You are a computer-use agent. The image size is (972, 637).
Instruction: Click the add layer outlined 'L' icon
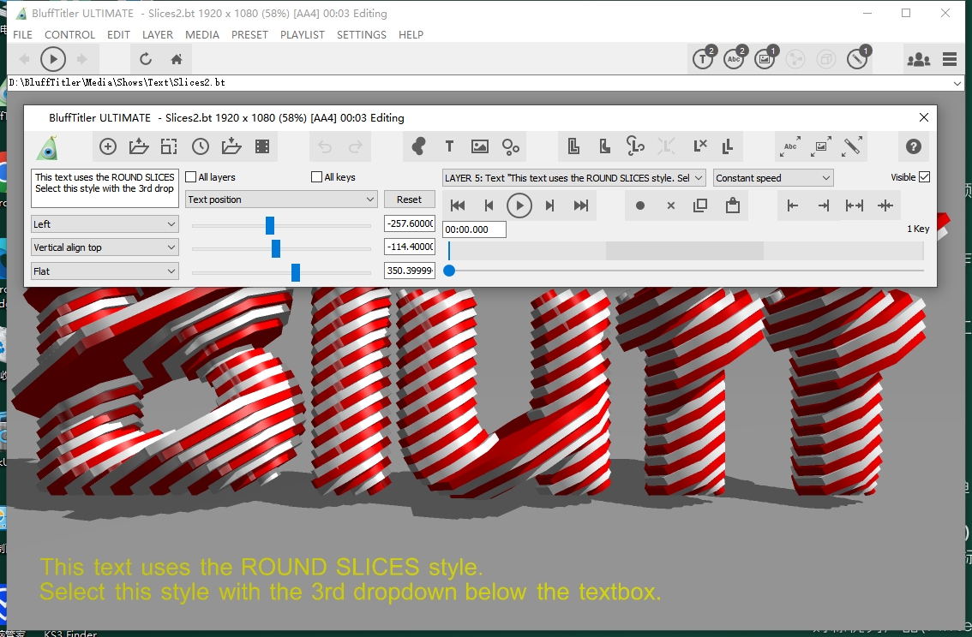pos(573,146)
